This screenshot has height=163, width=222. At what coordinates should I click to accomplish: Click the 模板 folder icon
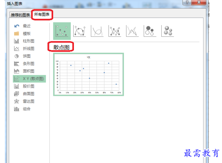(17, 33)
